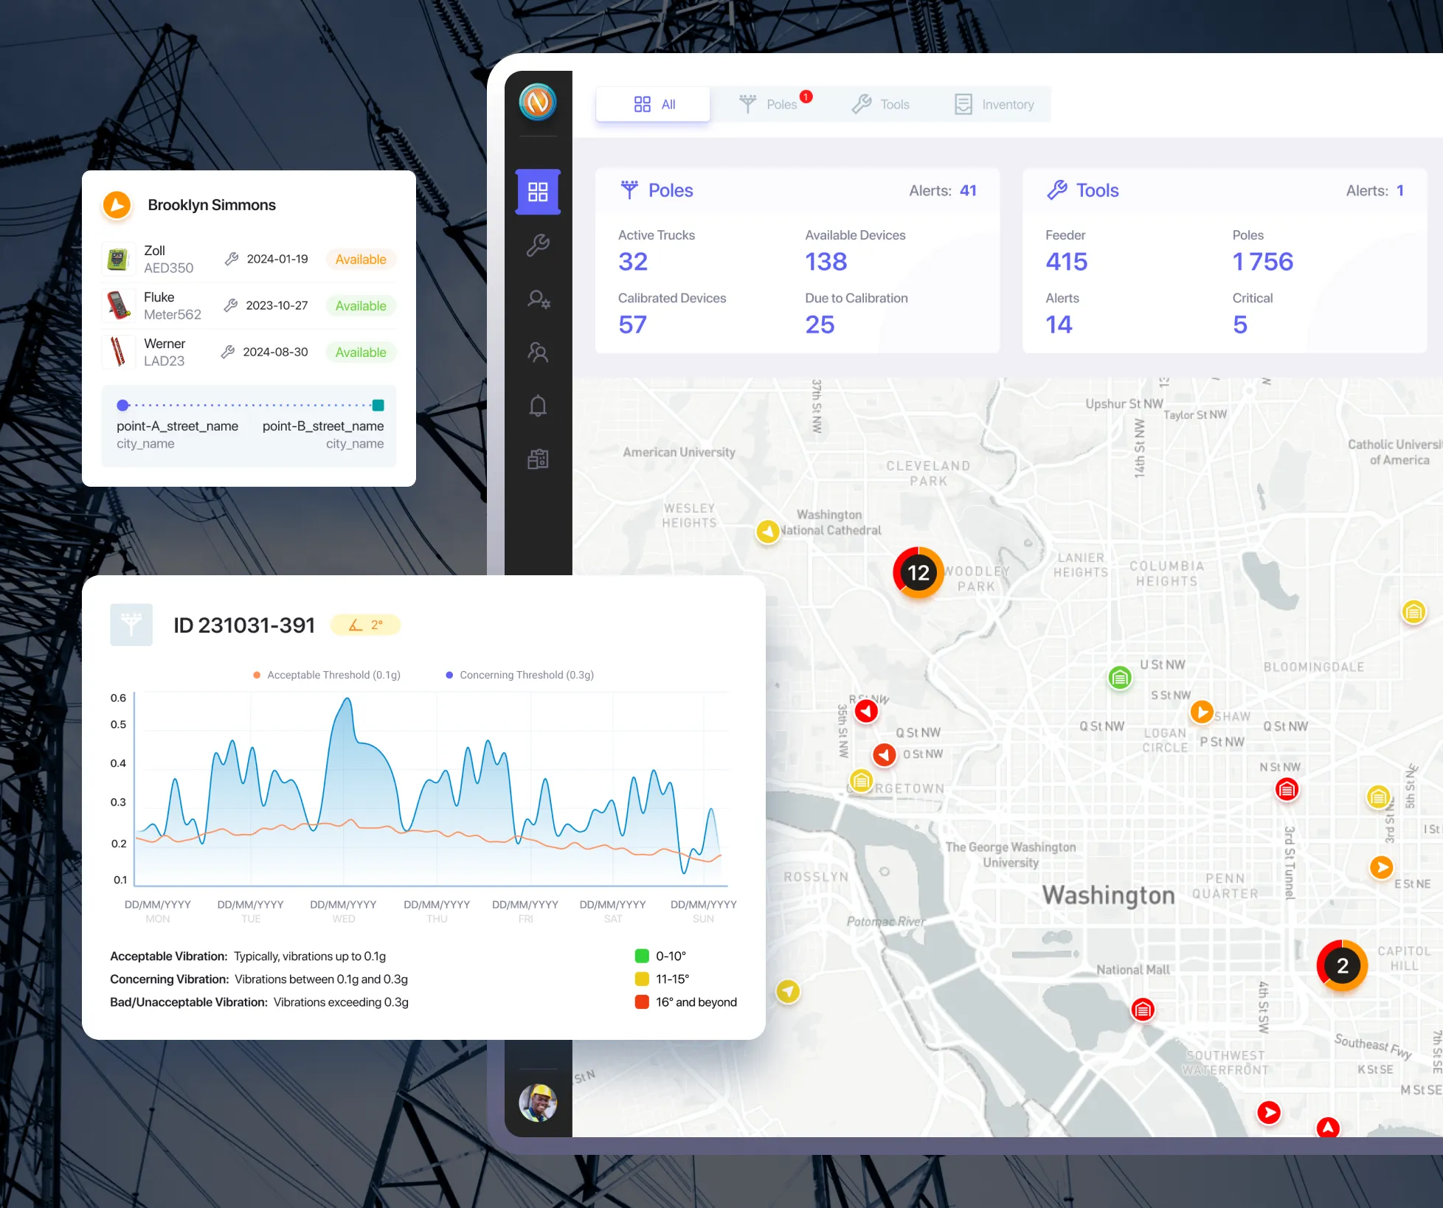Open the user settings icon in sidebar
Viewport: 1443px width, 1208px height.
coord(538,298)
